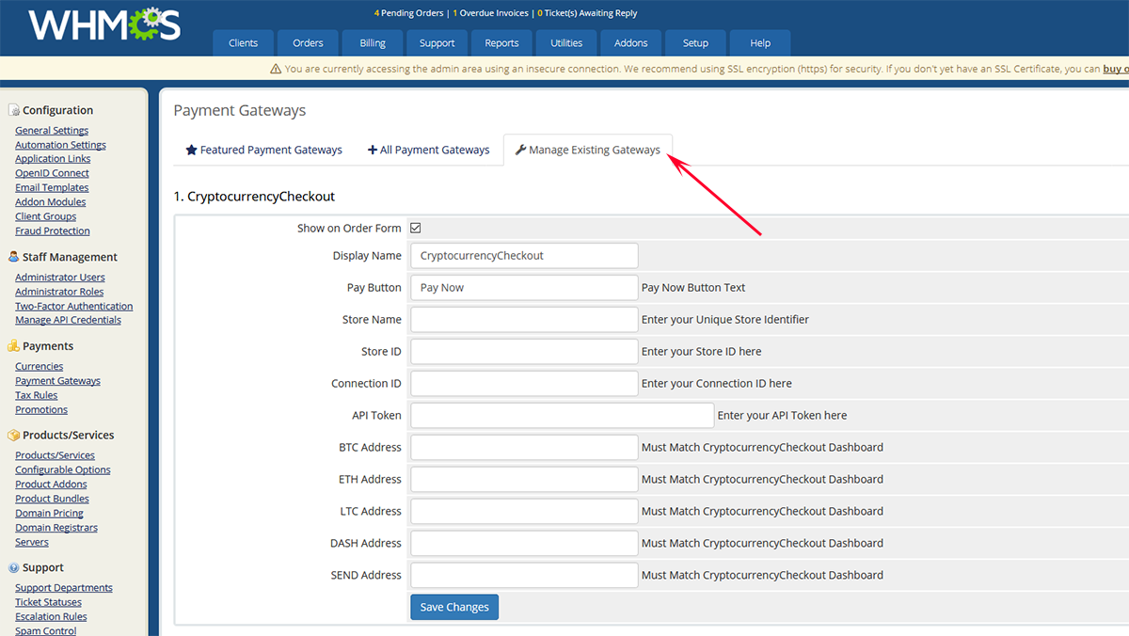Image resolution: width=1129 pixels, height=636 pixels.
Task: Open the 4 Pending Orders link
Action: [410, 13]
